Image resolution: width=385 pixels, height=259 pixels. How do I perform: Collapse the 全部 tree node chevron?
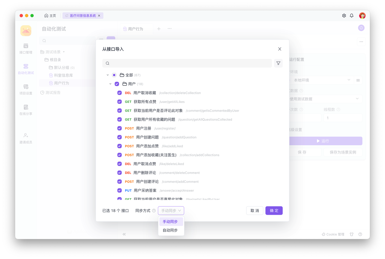tap(108, 75)
